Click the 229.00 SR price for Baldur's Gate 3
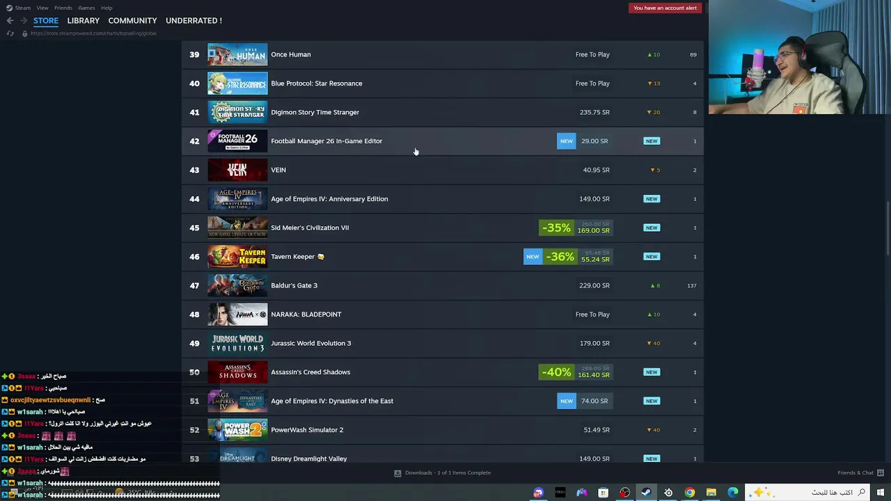891x501 pixels. (x=594, y=285)
